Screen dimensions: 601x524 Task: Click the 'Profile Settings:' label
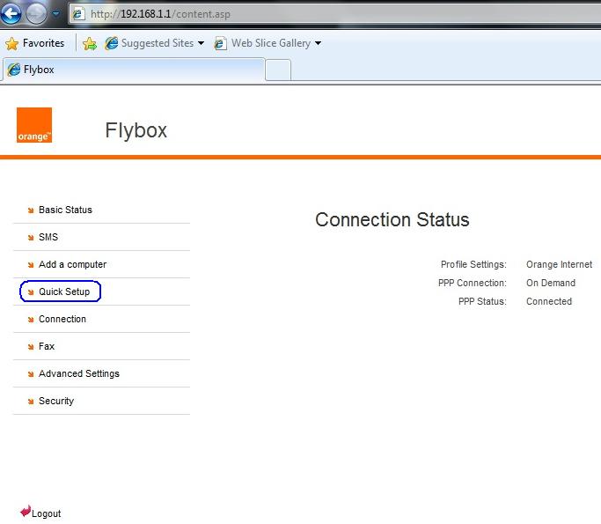point(473,264)
